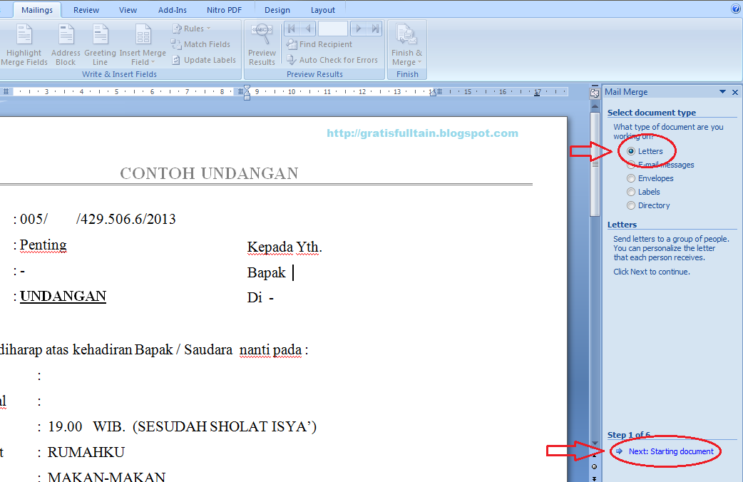Click the right indent ruler marker
This screenshot has height=482, width=743.
(433, 93)
